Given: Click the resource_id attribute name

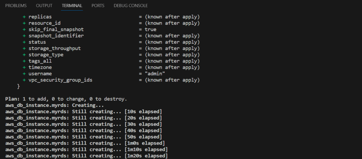Looking at the screenshot, I should click(x=45, y=23).
